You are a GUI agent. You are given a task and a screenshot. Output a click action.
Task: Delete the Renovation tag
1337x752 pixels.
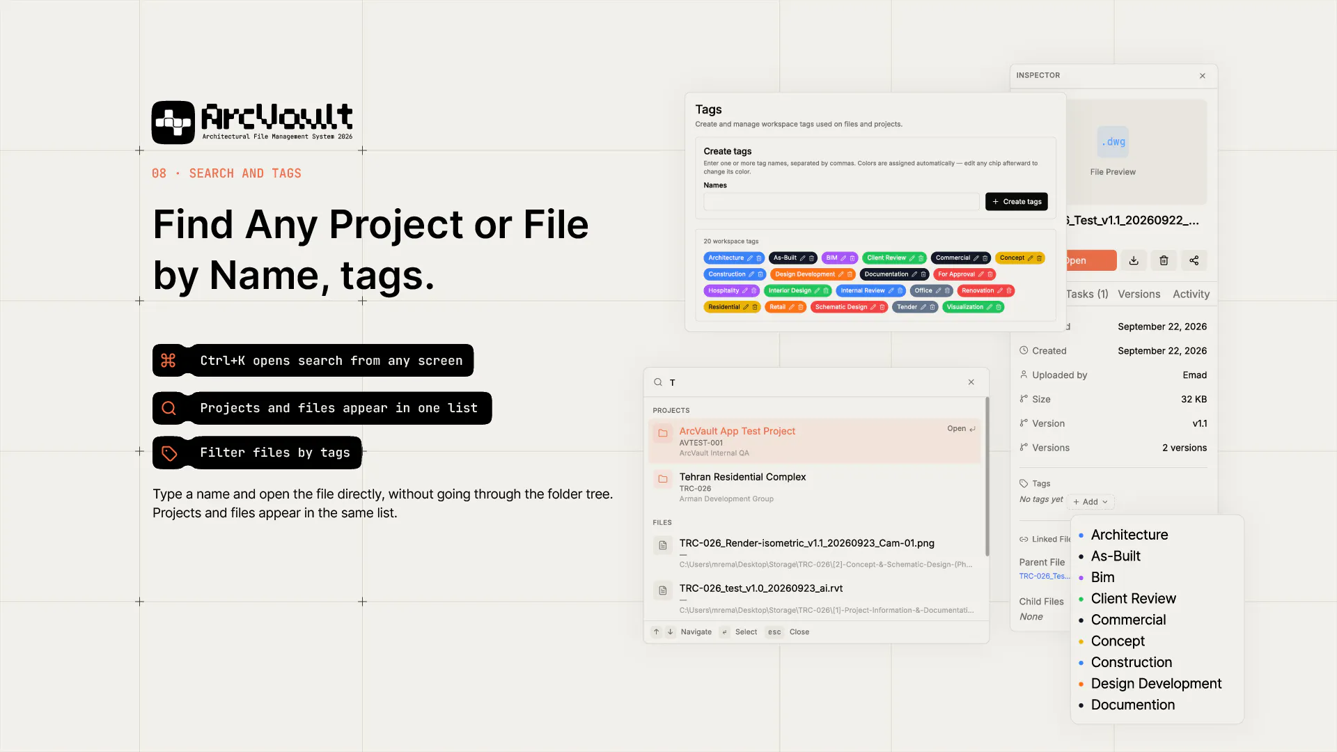[1009, 290]
